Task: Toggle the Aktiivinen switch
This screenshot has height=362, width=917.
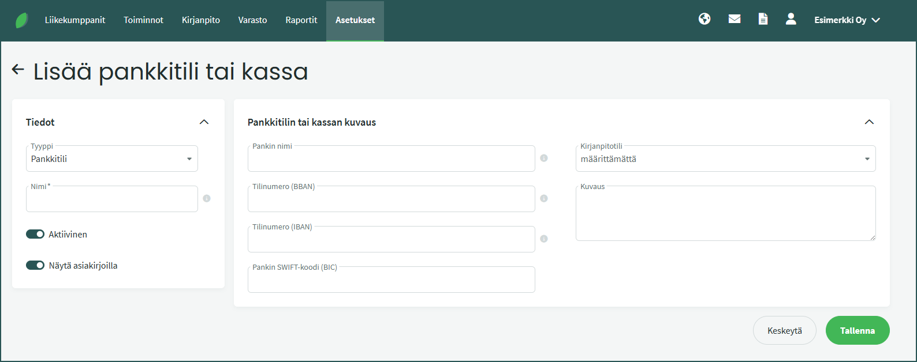Action: tap(35, 234)
